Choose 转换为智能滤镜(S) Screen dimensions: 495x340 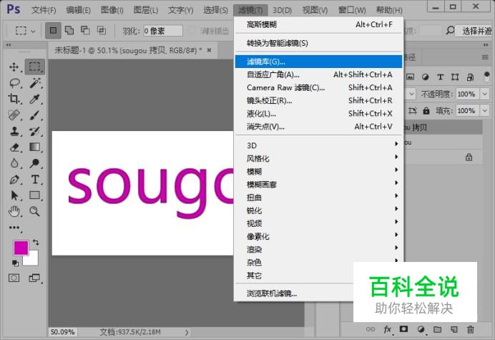(318, 43)
